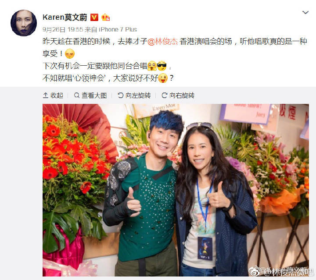Click the crown membership badge icon
Viewport: 316px width, 280px height.
pyautogui.click(x=105, y=18)
